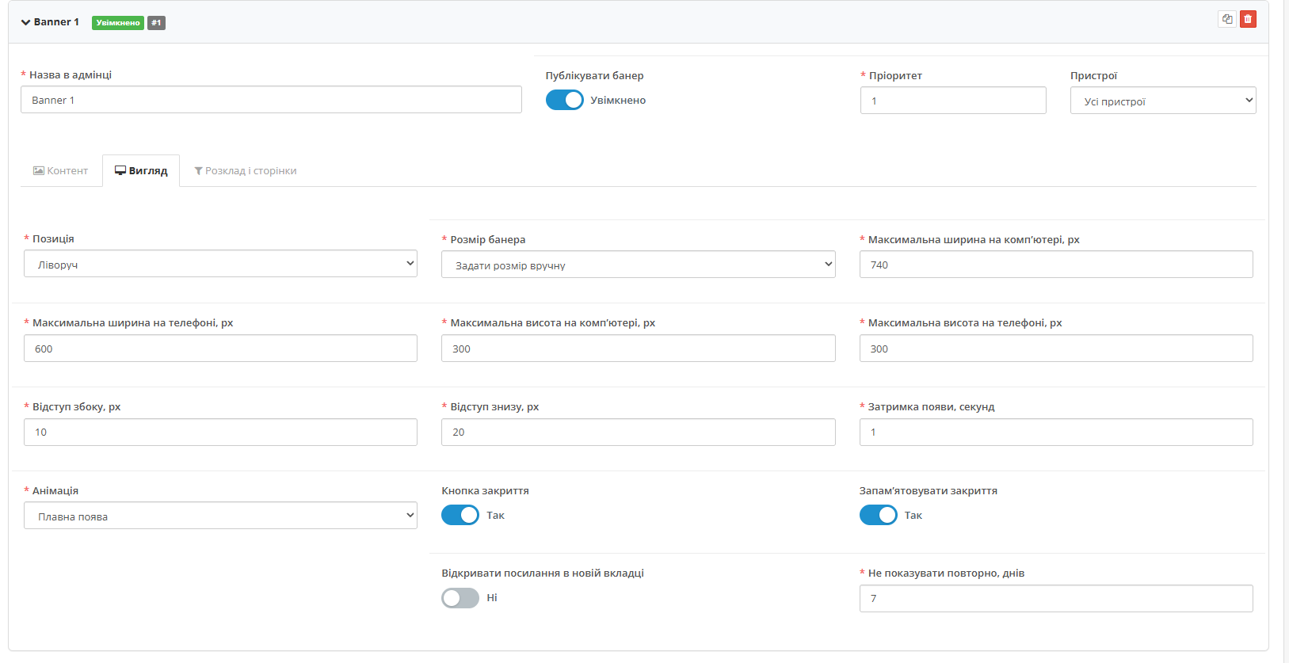
Task: Click the #1 badge in the header
Action: [156, 23]
